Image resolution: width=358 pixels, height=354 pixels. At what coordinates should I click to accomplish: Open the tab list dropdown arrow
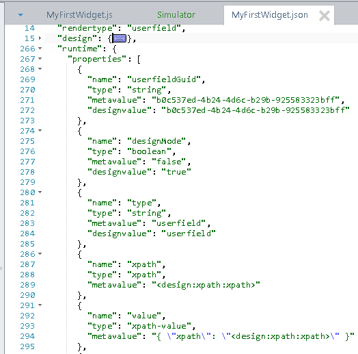point(20,15)
